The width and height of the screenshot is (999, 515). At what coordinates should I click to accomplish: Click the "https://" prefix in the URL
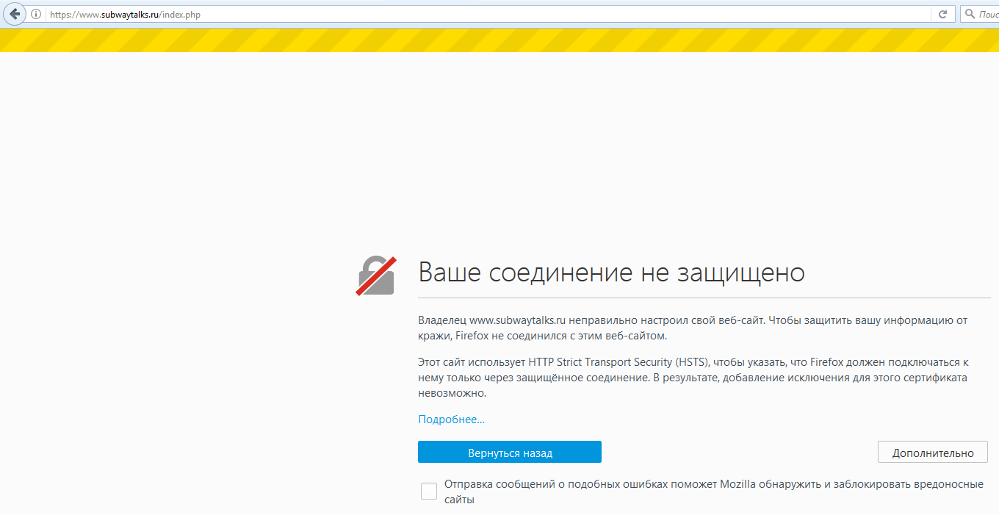click(63, 15)
